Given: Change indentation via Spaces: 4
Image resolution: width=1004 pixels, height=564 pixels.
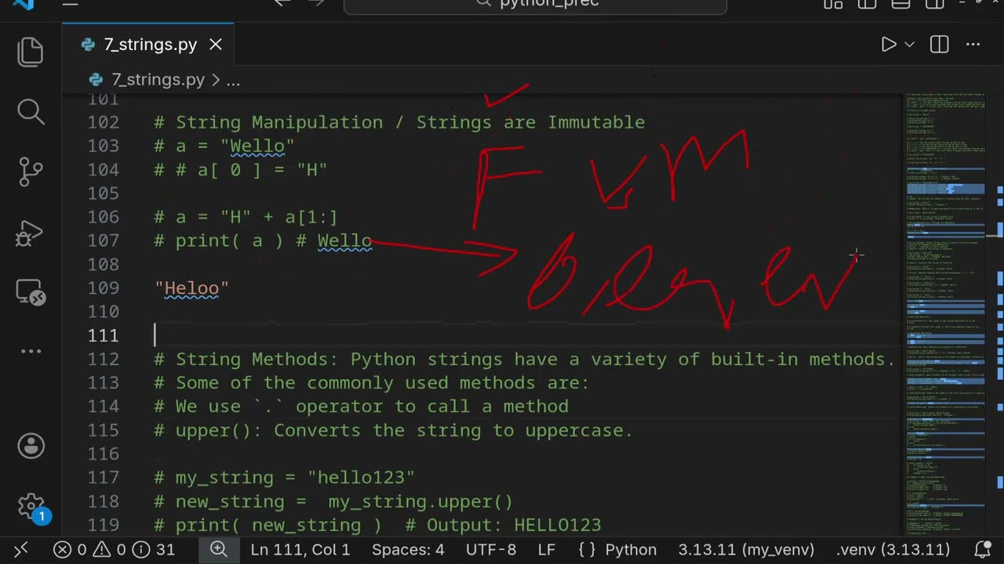Looking at the screenshot, I should 408,550.
